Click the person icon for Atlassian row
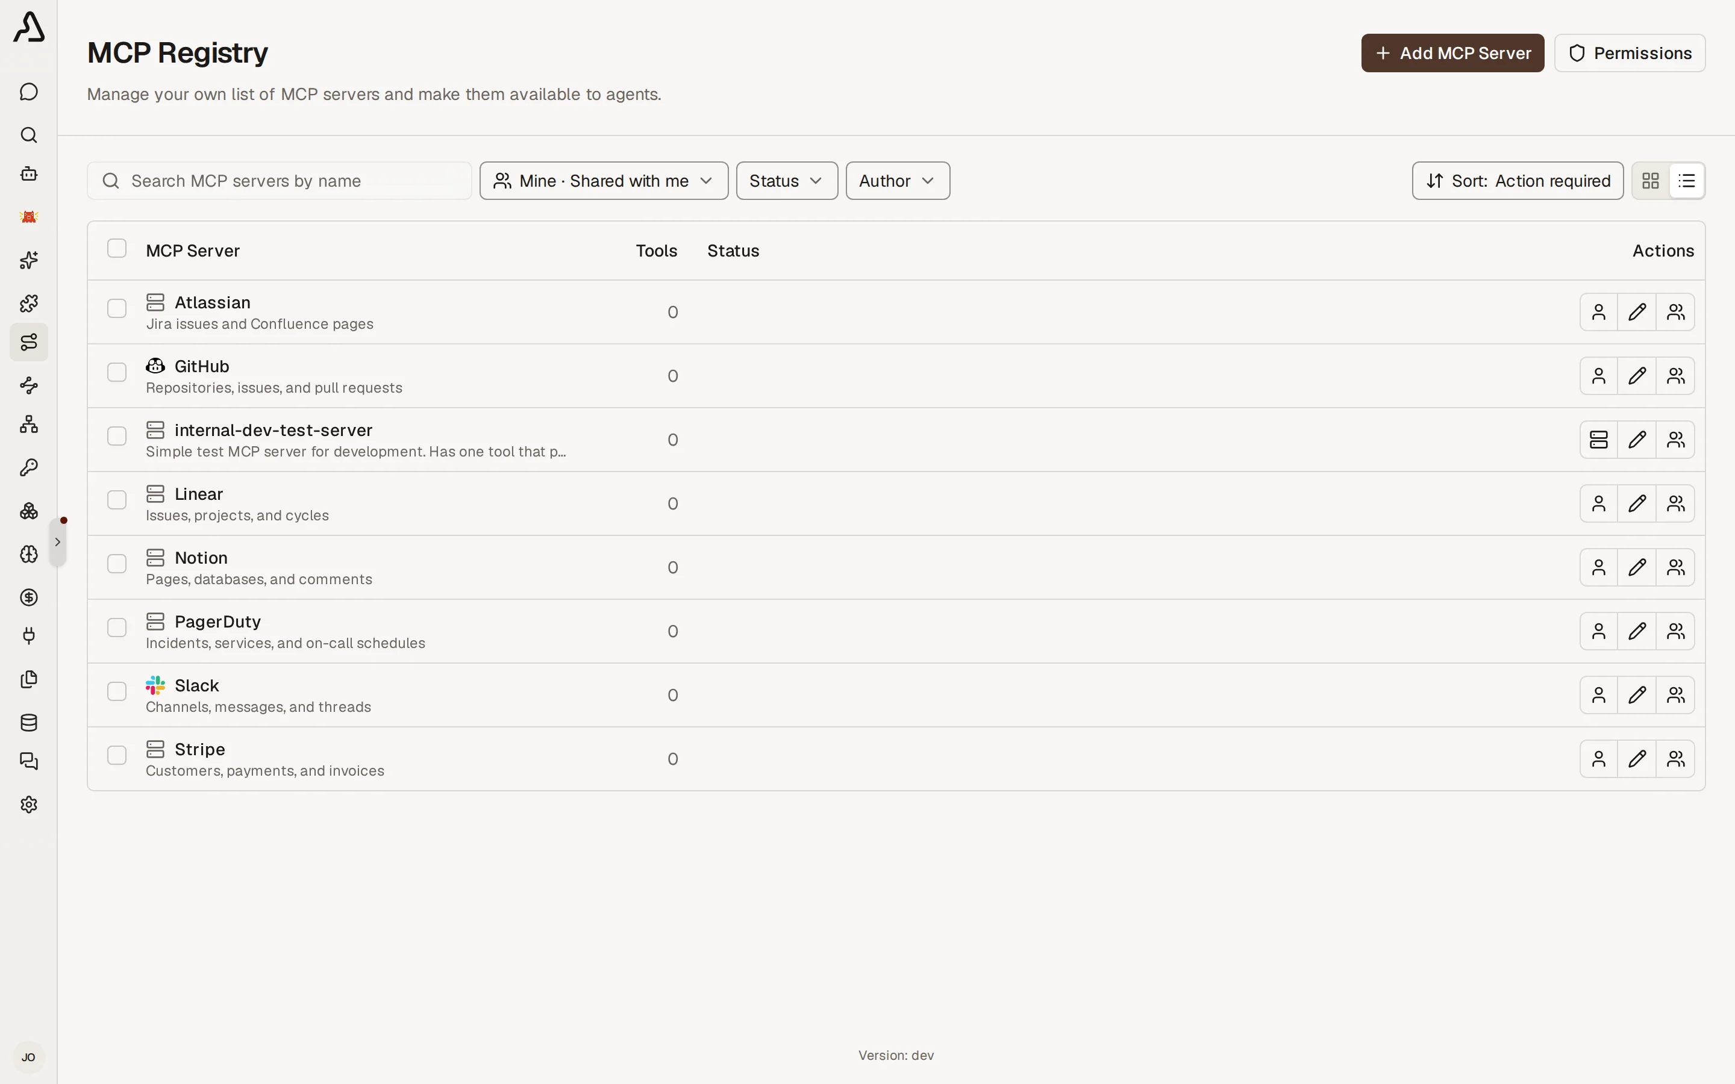 (1599, 312)
